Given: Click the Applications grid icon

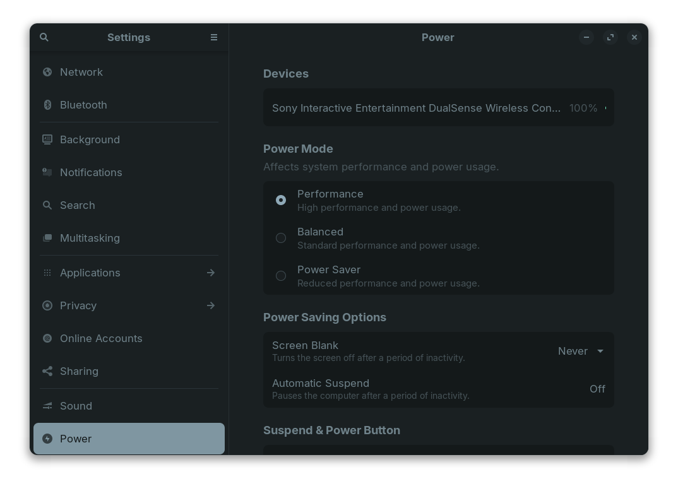Looking at the screenshot, I should [x=47, y=273].
